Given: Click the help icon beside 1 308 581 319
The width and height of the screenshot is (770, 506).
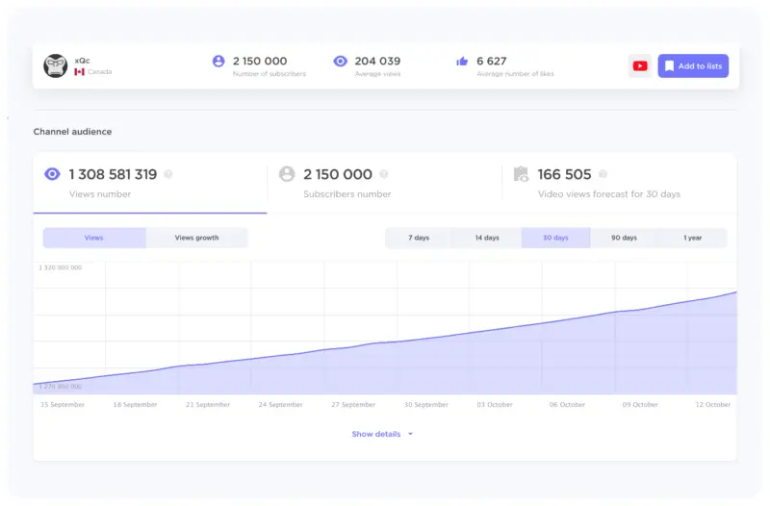Looking at the screenshot, I should tap(168, 174).
